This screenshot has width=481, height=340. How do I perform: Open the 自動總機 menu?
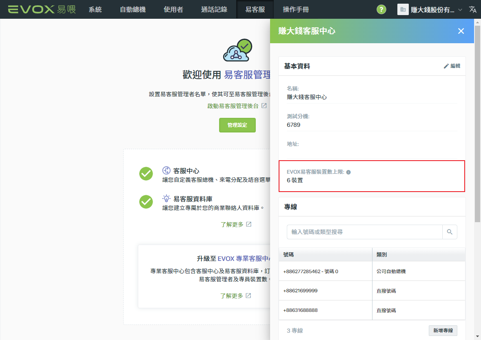pos(133,9)
